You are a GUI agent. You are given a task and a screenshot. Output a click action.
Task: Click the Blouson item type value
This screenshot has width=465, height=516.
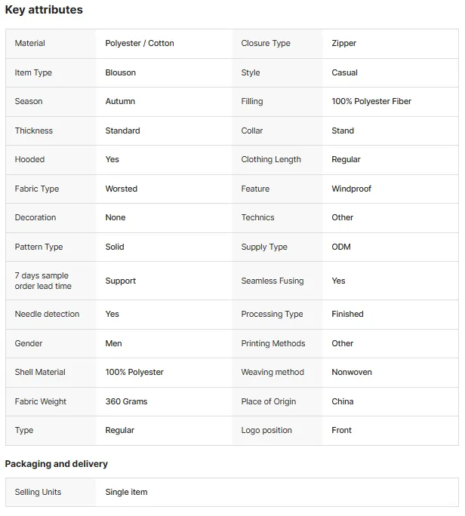coord(121,72)
